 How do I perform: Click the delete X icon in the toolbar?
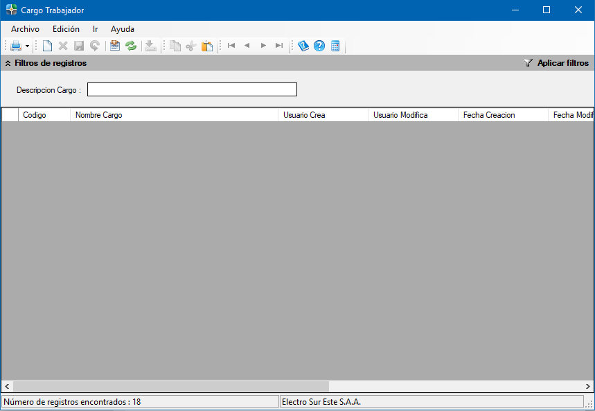click(x=63, y=46)
